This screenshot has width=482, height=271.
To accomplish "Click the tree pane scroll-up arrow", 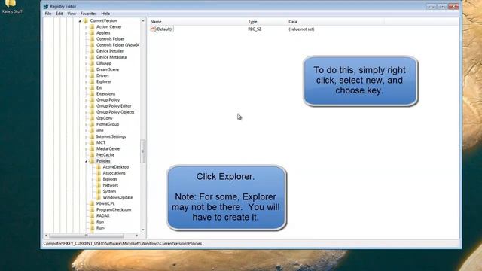I will [x=143, y=21].
